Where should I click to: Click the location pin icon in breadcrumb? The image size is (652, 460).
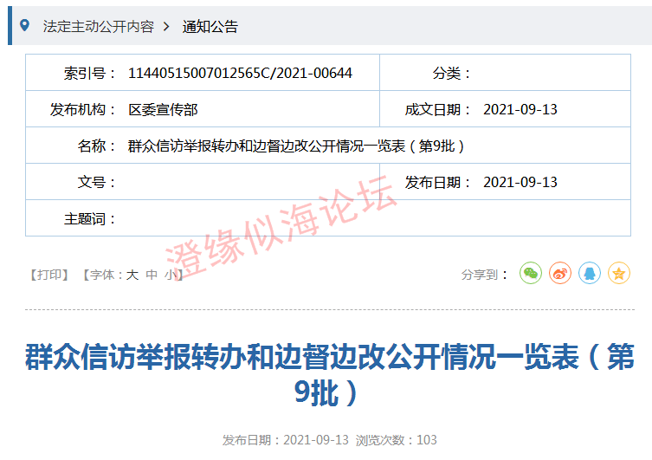(x=24, y=26)
